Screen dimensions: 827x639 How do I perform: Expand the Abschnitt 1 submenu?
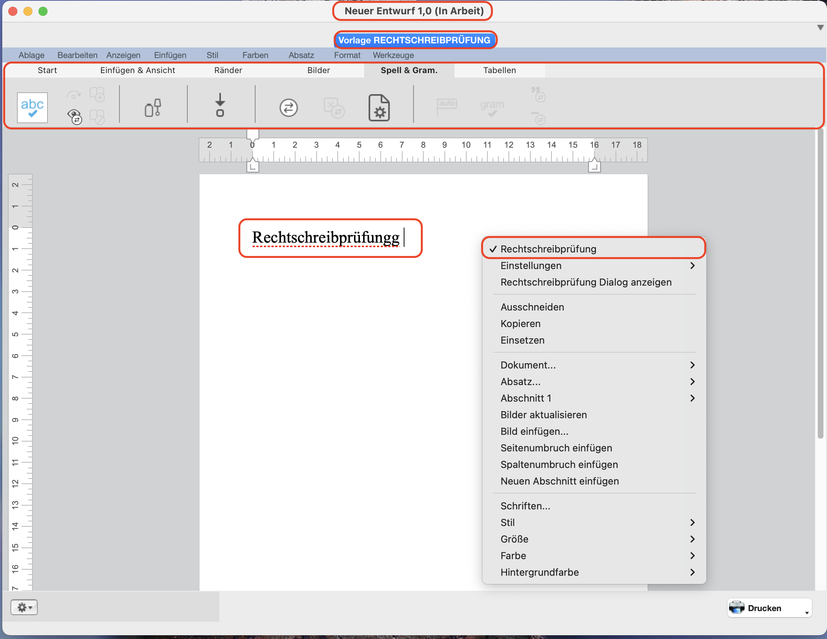(x=594, y=398)
